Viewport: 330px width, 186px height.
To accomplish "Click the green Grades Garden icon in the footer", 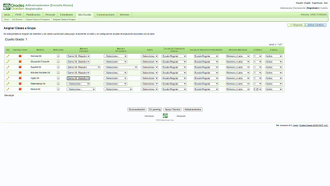I will [165, 115].
